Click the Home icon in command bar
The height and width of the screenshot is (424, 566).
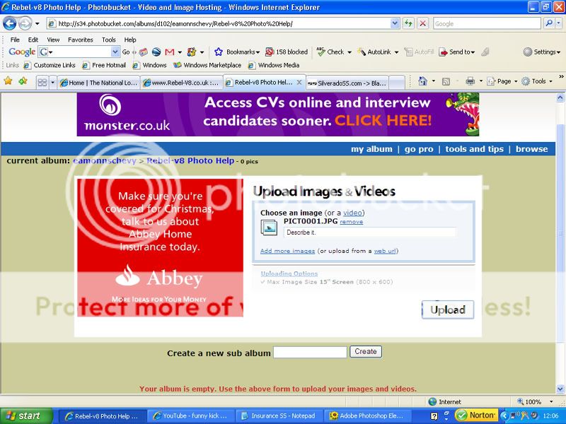pyautogui.click(x=422, y=81)
